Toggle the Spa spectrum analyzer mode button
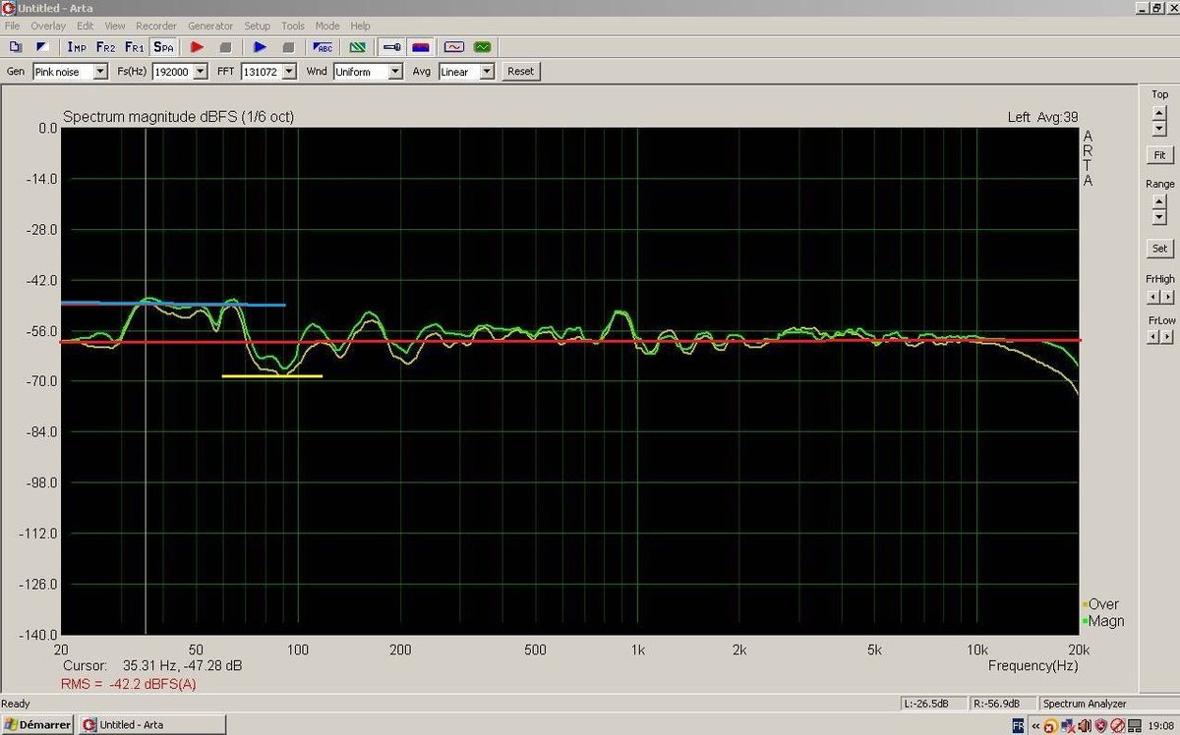The width and height of the screenshot is (1180, 735). click(x=163, y=46)
